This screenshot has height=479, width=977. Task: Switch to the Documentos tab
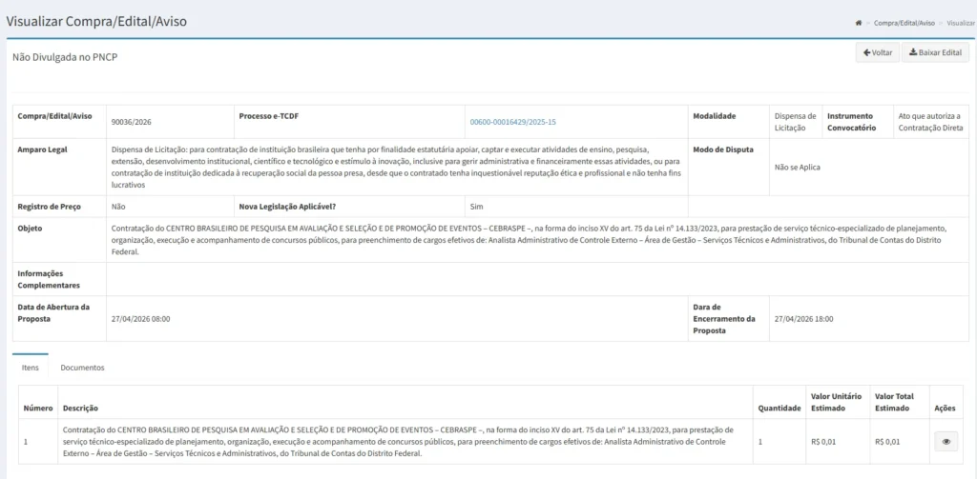(82, 368)
